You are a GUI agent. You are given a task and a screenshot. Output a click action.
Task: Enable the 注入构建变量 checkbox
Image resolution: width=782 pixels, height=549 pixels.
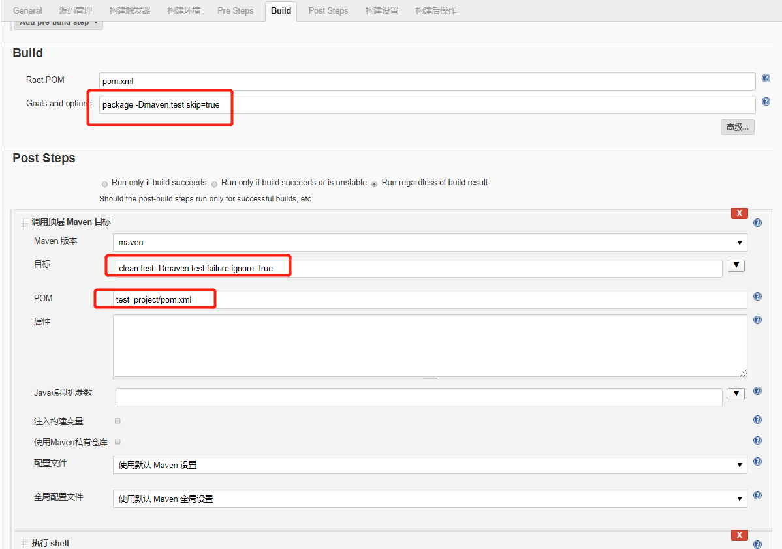tap(117, 421)
